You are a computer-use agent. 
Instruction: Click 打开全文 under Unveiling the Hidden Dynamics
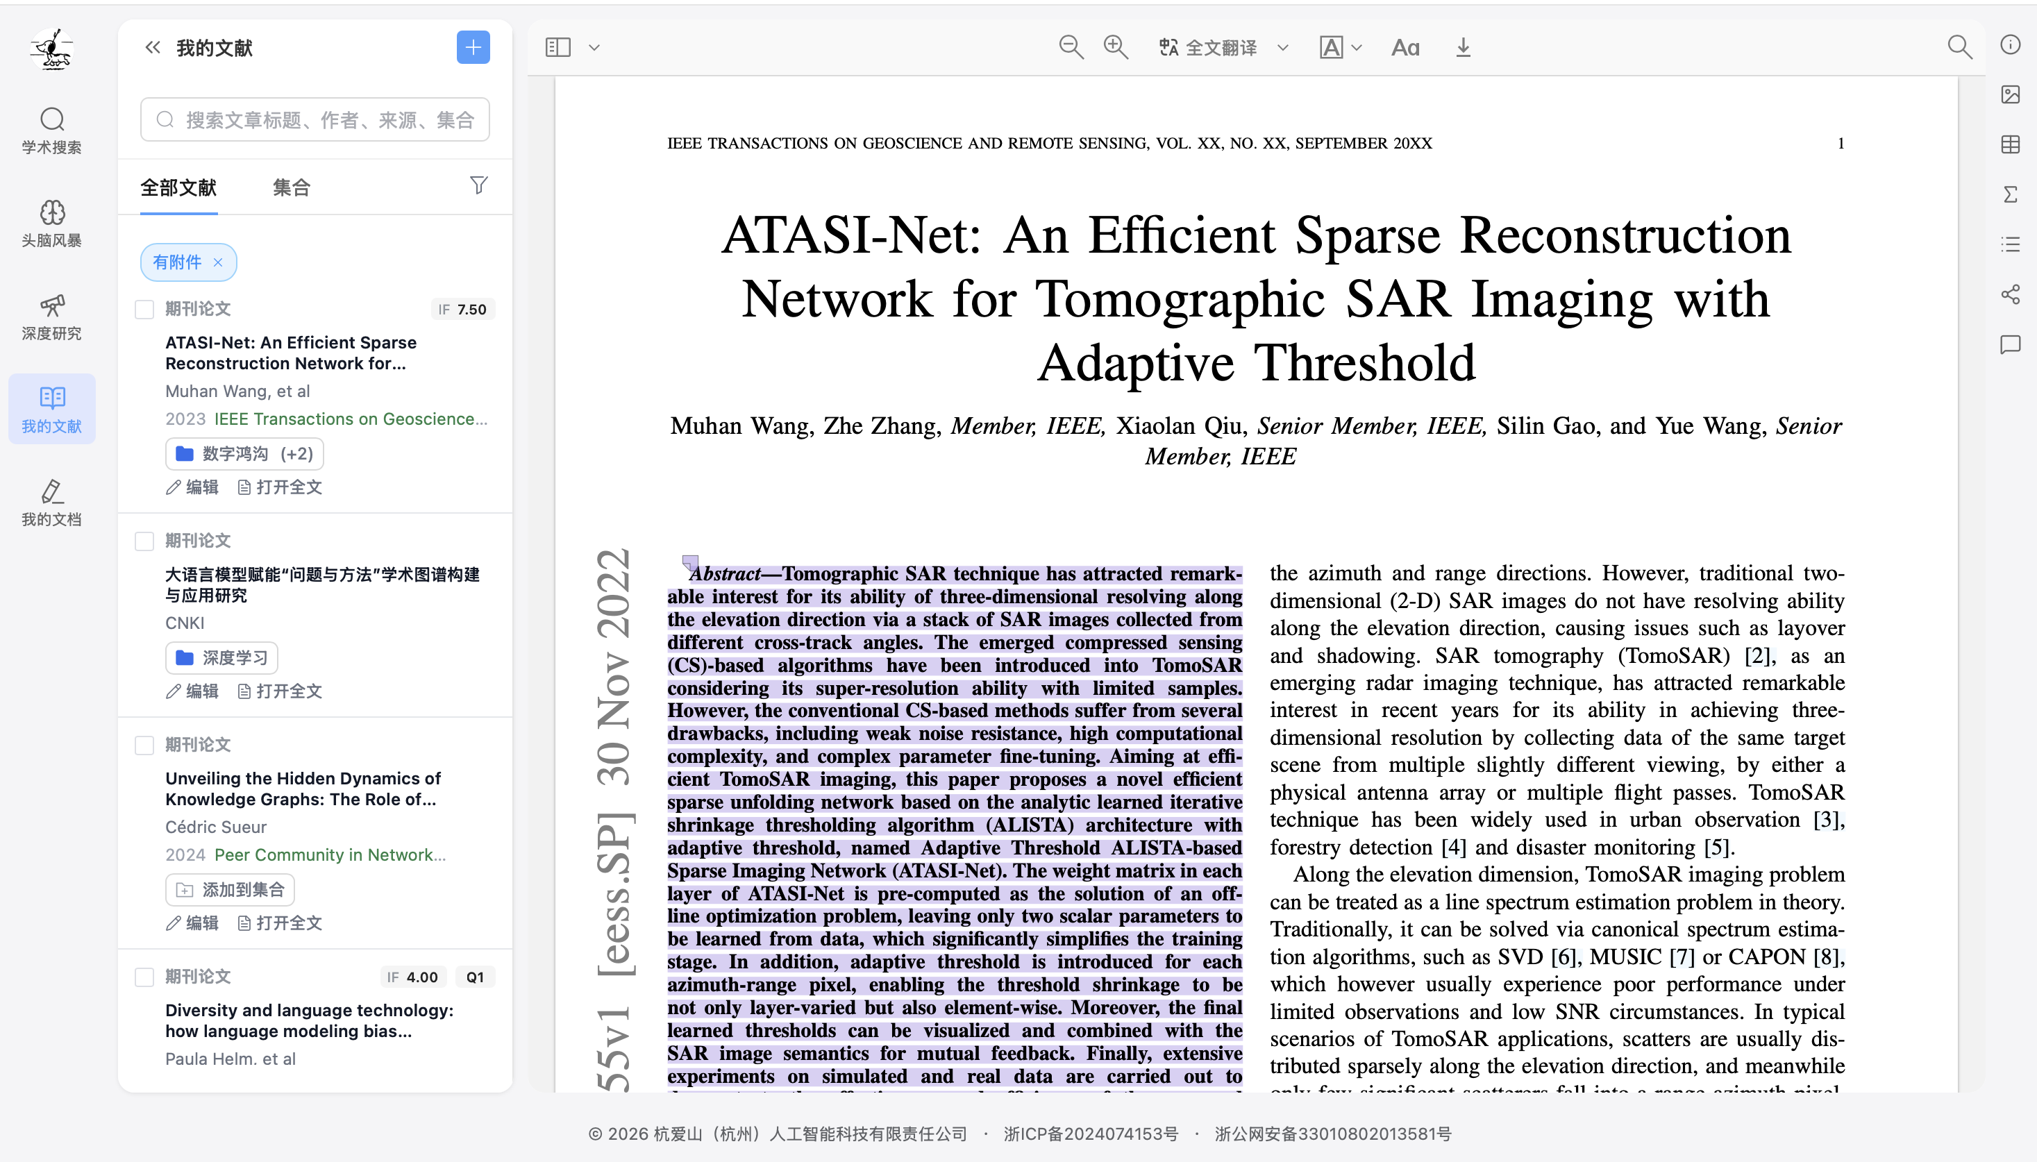pos(280,923)
